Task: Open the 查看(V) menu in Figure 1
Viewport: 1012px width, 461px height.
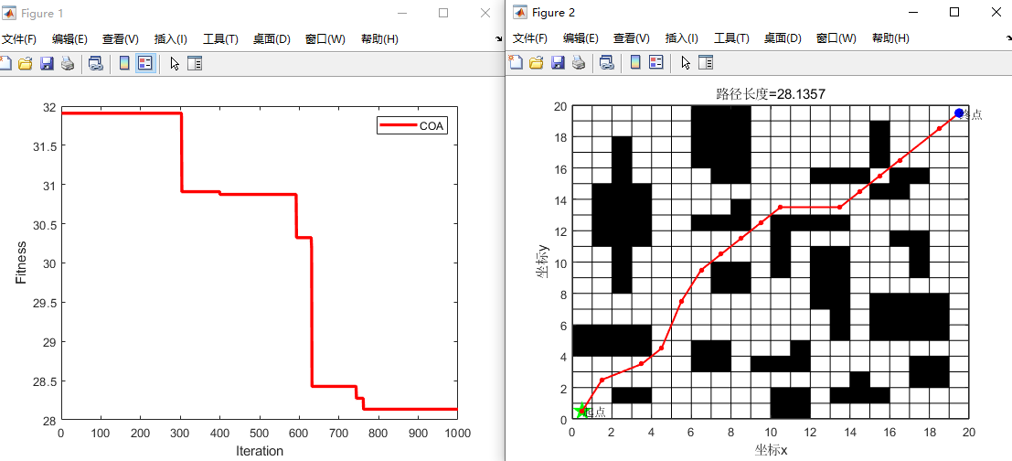Action: 121,39
